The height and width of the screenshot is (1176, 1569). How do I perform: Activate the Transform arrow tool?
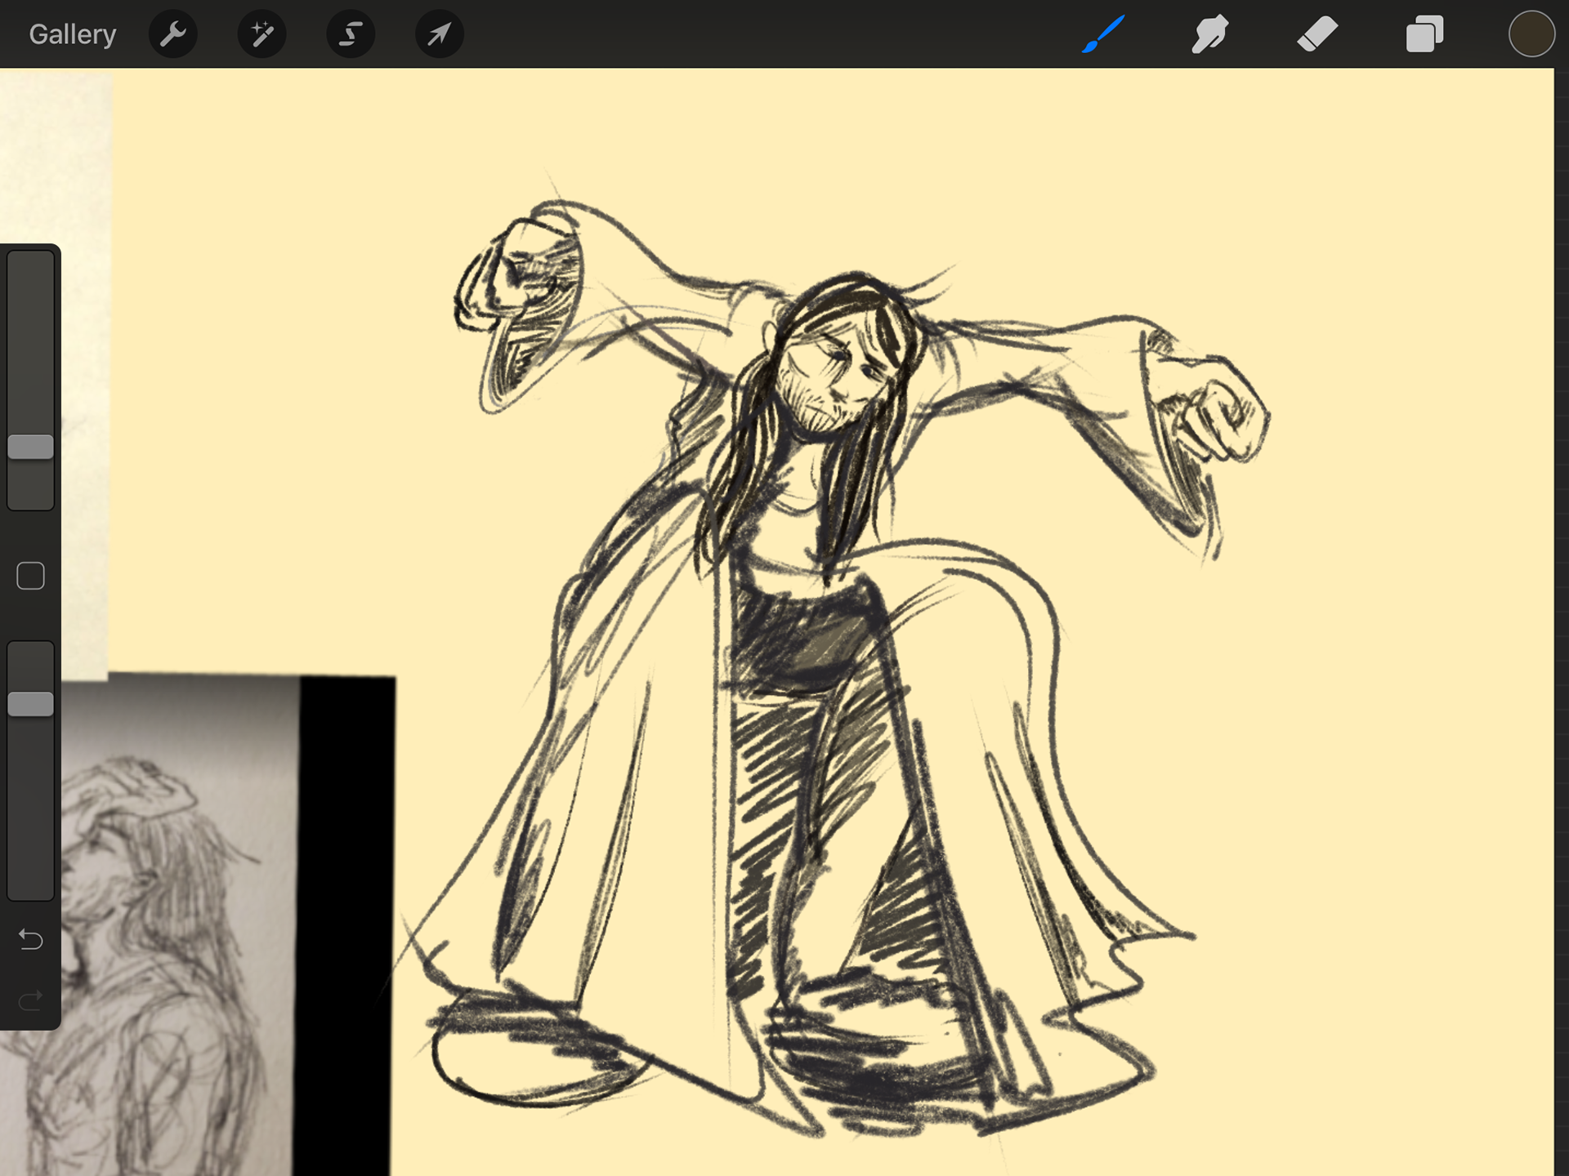(x=440, y=34)
